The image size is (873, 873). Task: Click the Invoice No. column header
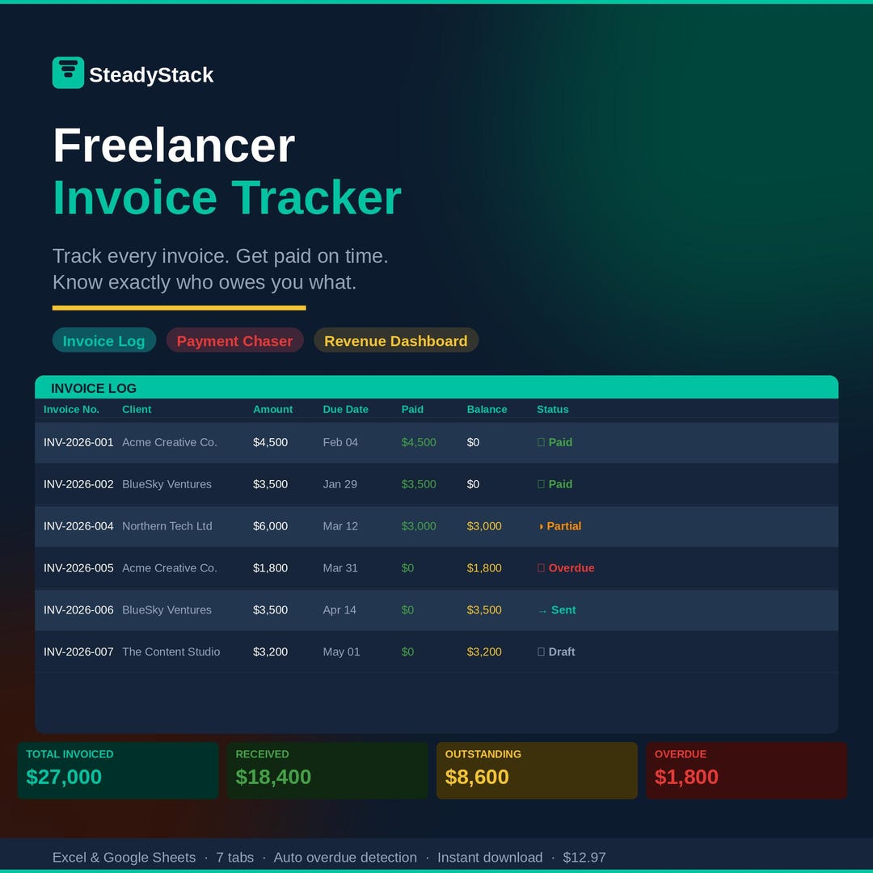pos(71,409)
